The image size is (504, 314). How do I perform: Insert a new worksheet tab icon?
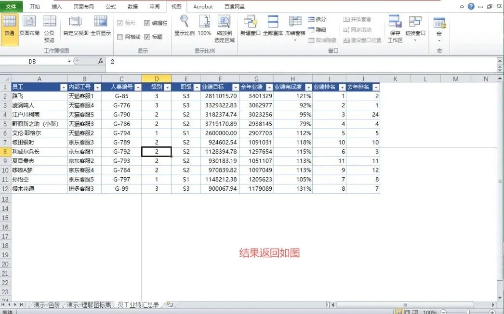coord(170,304)
